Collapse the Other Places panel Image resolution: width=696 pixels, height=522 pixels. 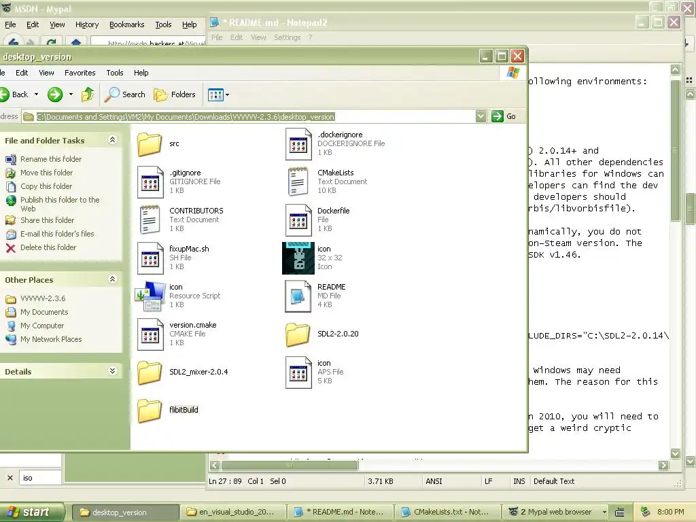click(112, 279)
